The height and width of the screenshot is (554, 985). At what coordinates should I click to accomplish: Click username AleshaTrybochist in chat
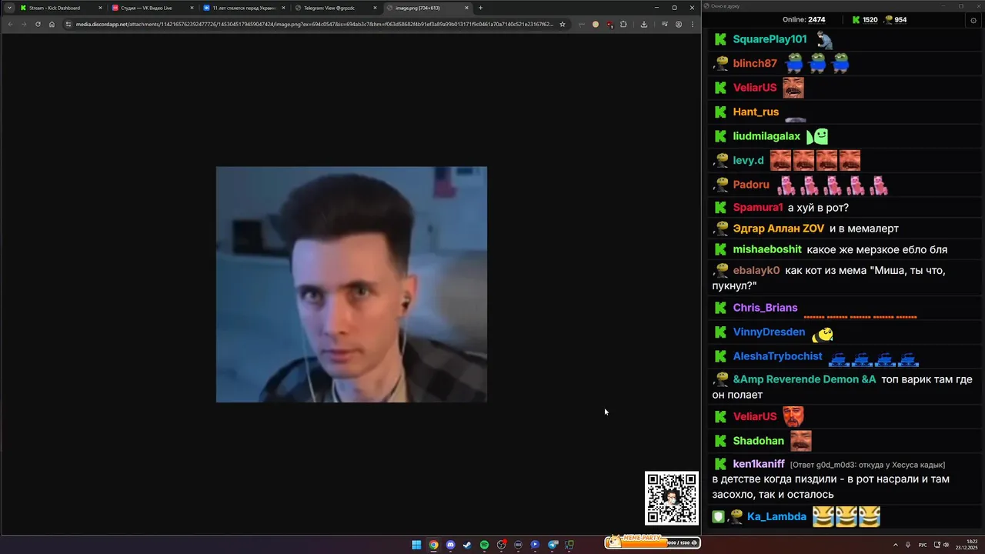777,356
